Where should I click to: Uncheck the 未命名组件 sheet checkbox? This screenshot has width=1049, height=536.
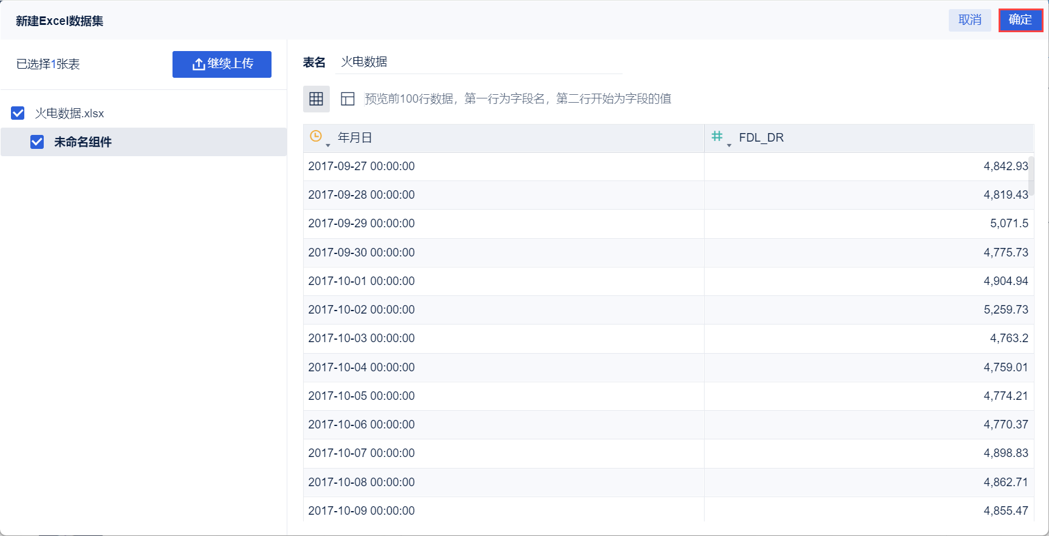pyautogui.click(x=37, y=142)
